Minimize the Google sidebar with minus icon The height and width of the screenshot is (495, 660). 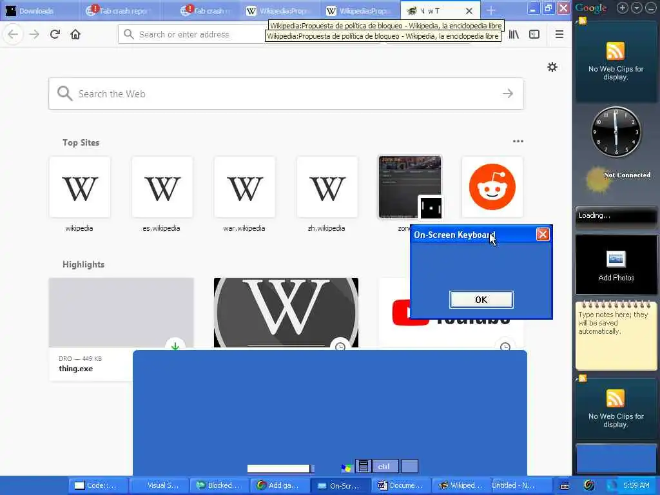tap(650, 8)
